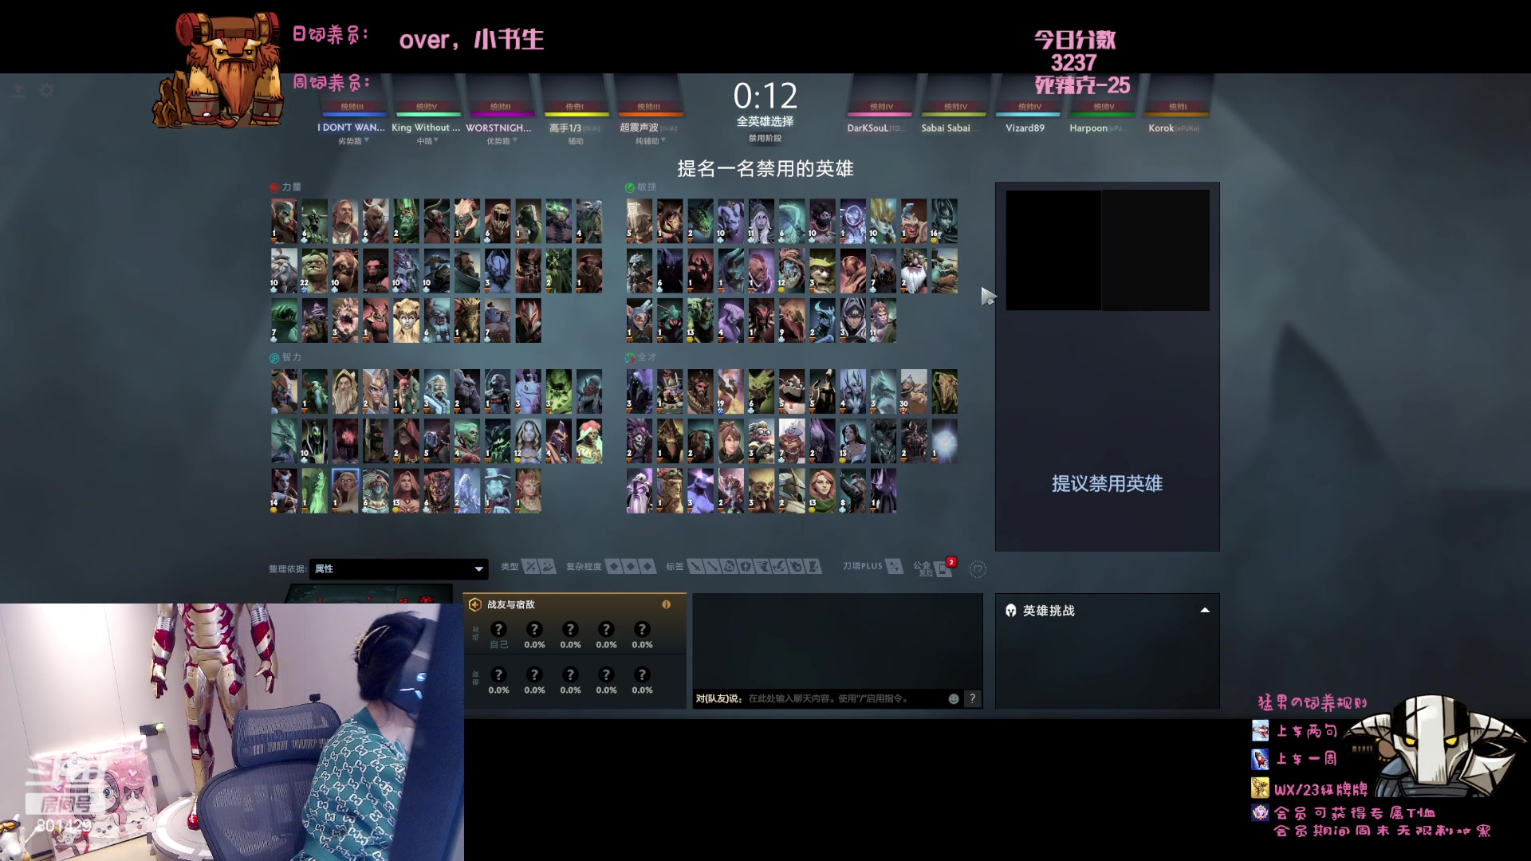Screen dimensions: 1531x861
Task: Pick the Monkey King portrait marked 11
Action: point(884,320)
